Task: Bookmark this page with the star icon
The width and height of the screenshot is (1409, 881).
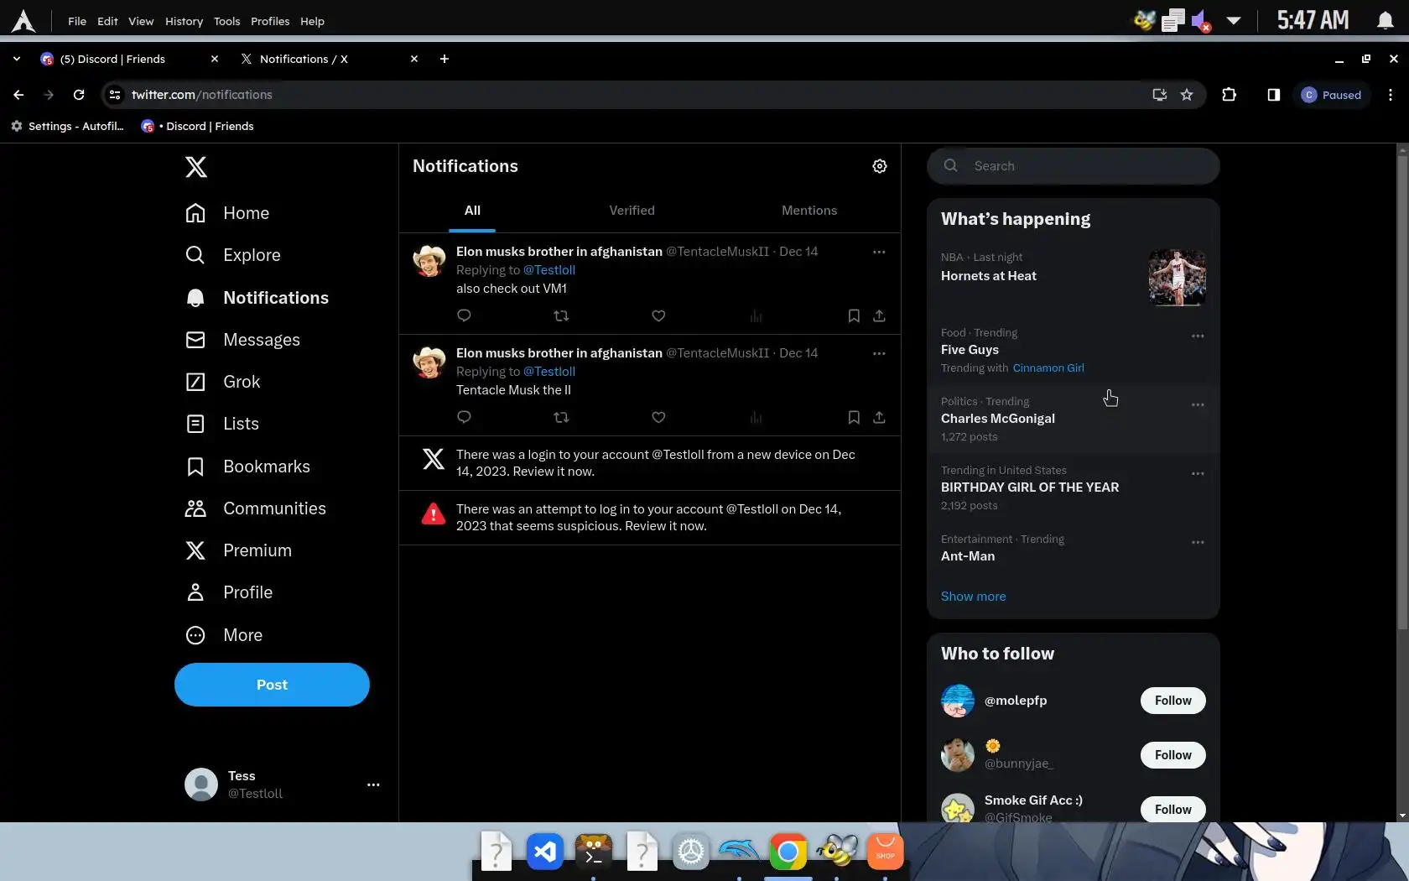Action: pyautogui.click(x=1187, y=95)
